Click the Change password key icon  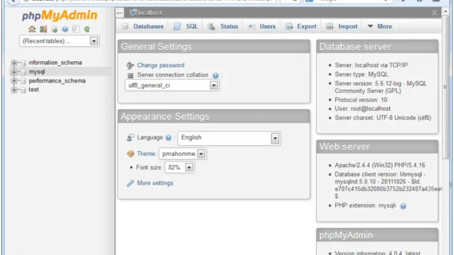click(130, 66)
